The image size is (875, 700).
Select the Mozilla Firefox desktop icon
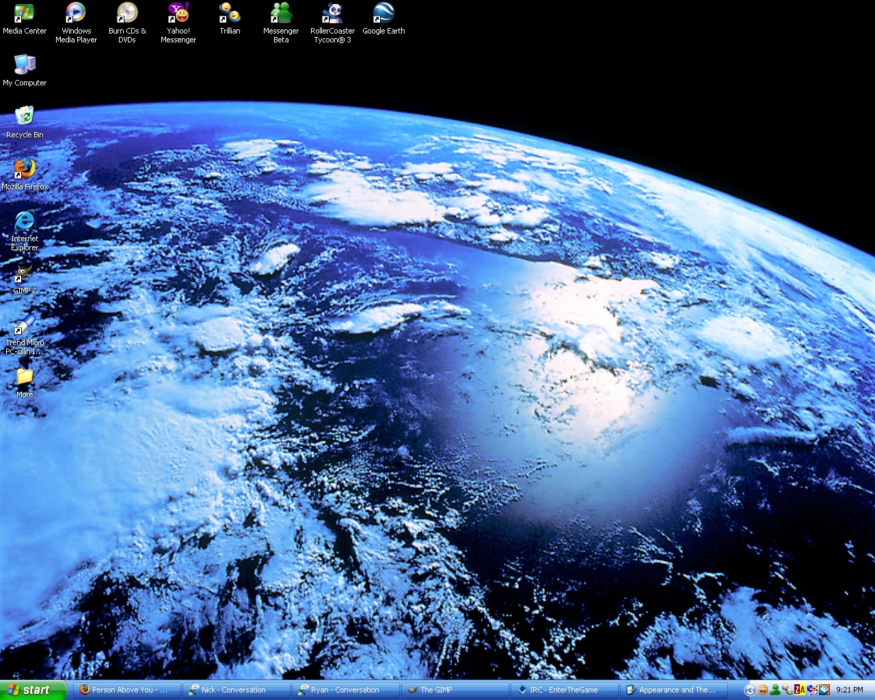tap(25, 168)
